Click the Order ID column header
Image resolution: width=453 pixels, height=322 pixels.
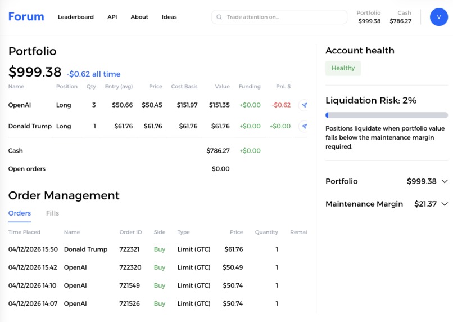click(x=130, y=232)
